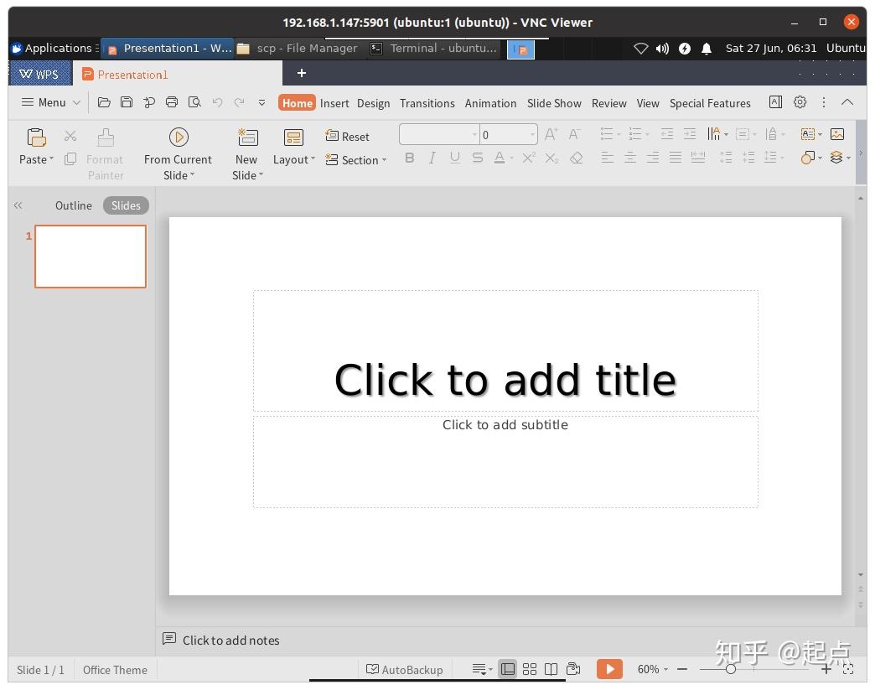Image resolution: width=875 pixels, height=690 pixels.
Task: Click the Print Preview icon
Action: (x=194, y=103)
